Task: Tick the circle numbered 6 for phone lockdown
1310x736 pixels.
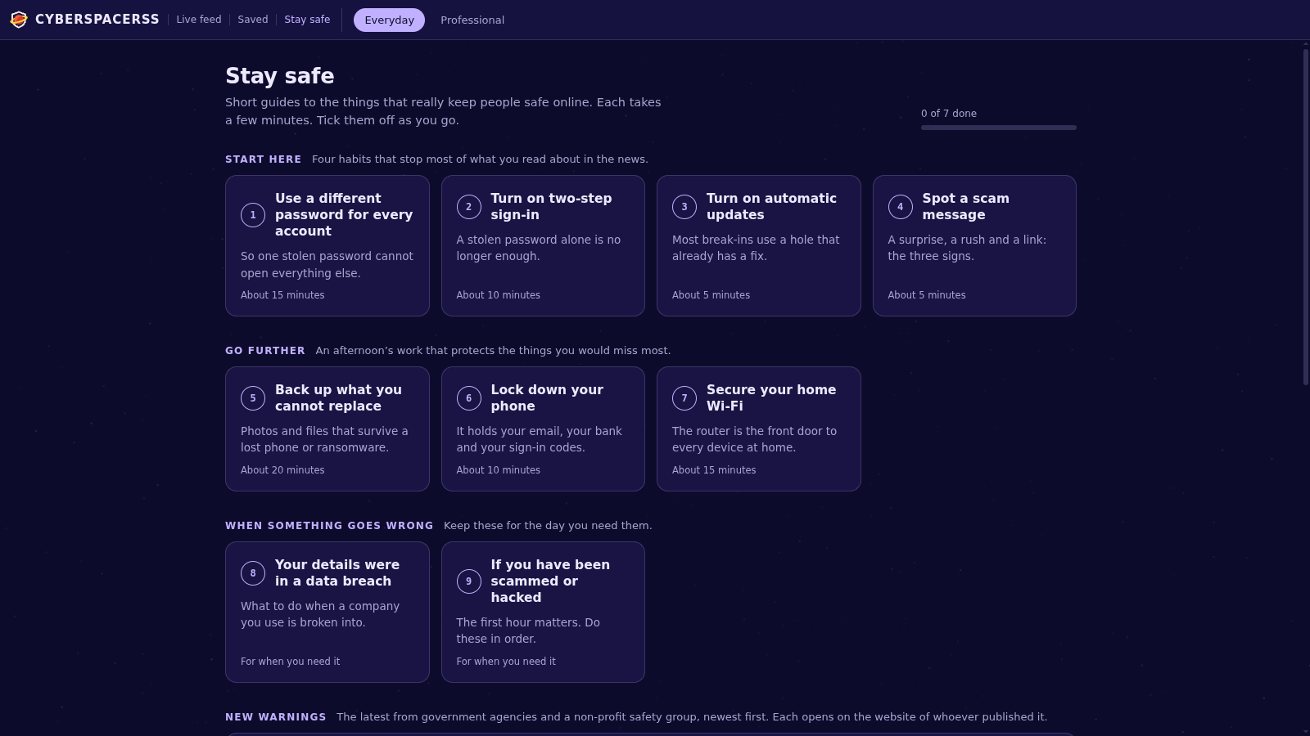Action: click(x=468, y=398)
